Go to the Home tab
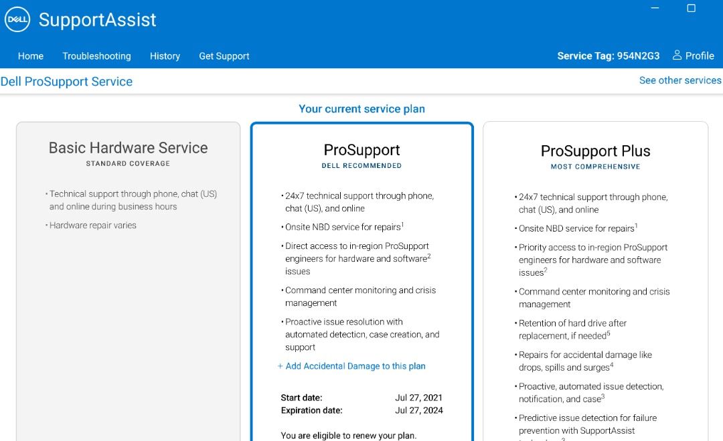 tap(31, 56)
